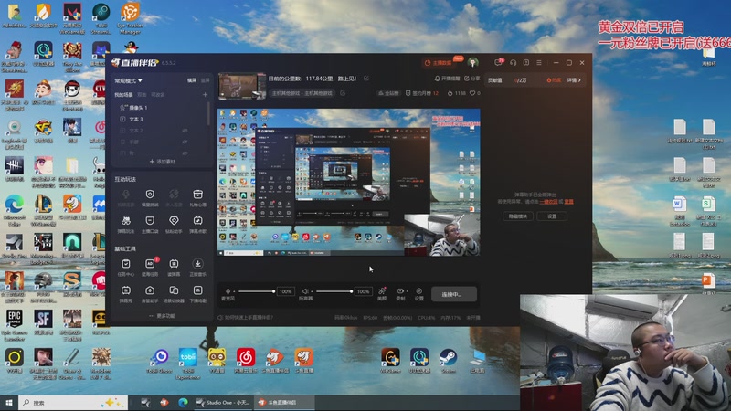Open the messages icon with red badge

pos(499,62)
